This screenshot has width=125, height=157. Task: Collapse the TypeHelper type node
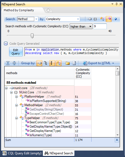point(17,118)
